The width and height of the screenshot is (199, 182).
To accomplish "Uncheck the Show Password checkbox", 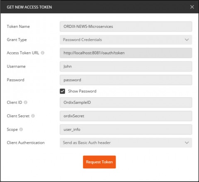I will pyautogui.click(x=62, y=91).
